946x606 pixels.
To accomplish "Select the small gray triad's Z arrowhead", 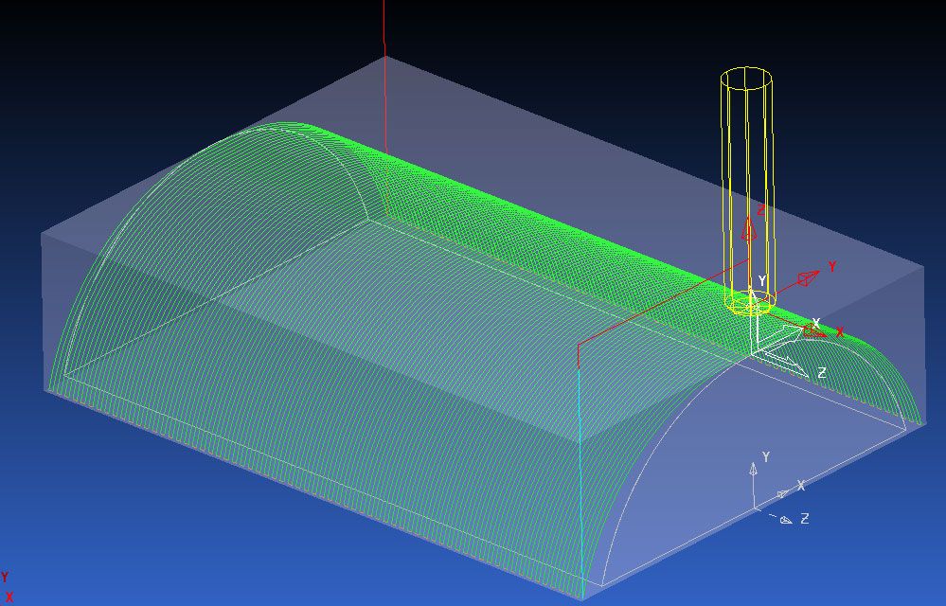I will (x=786, y=520).
